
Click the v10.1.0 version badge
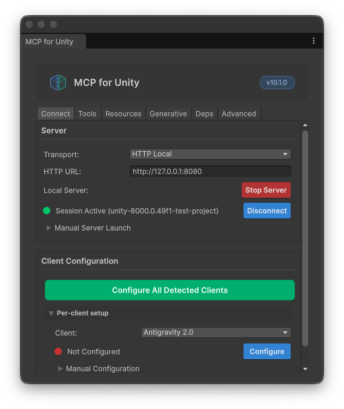[x=277, y=83]
